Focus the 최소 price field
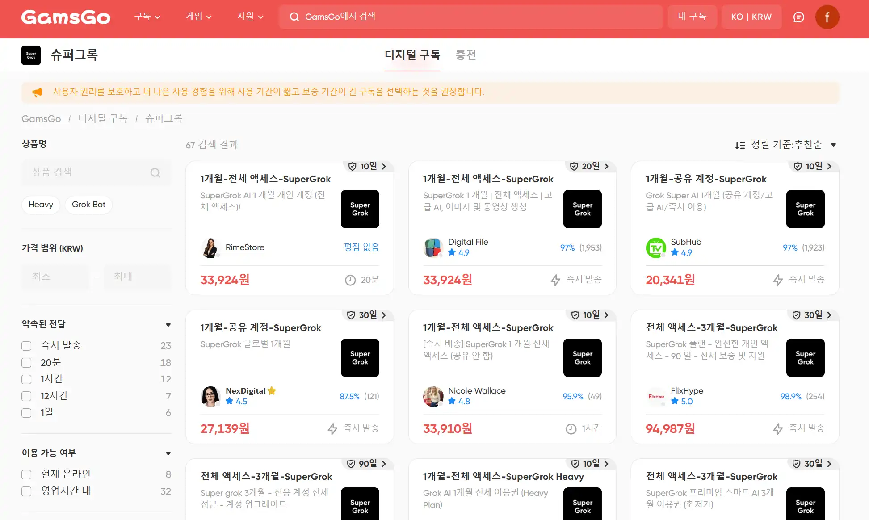Viewport: 869px width, 520px height. tap(55, 277)
